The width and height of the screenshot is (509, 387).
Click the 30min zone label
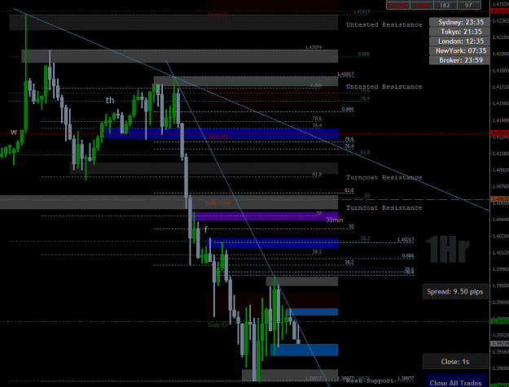pos(334,220)
